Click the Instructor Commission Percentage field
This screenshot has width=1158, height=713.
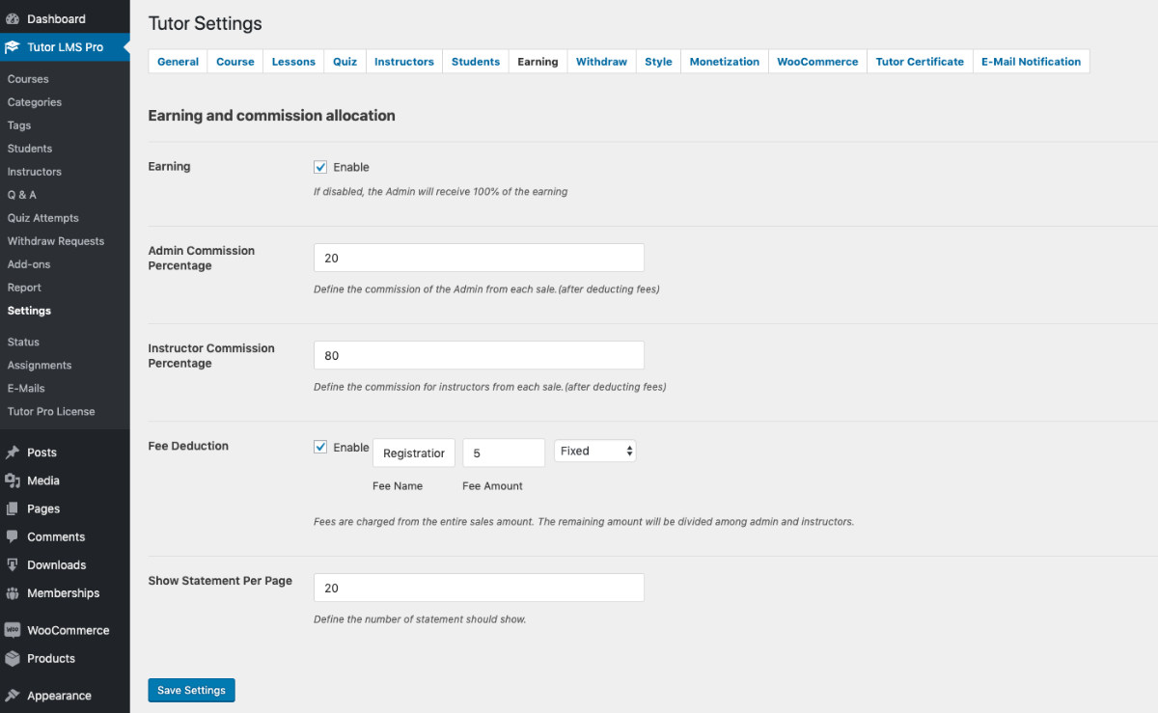coord(479,355)
